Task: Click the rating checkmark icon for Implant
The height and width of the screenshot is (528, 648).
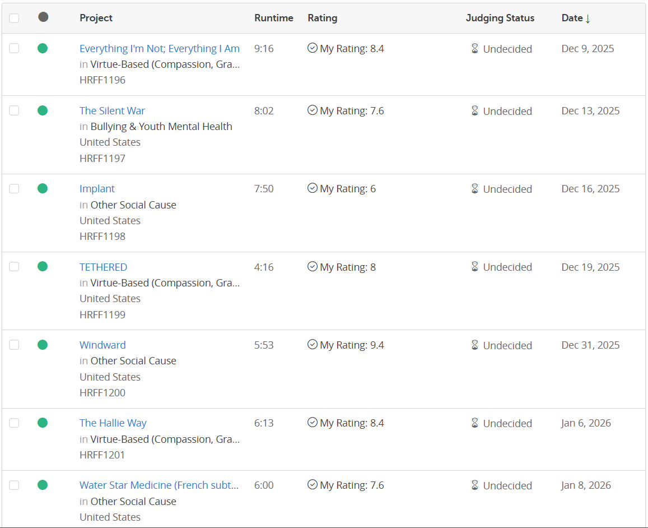Action: pos(313,188)
